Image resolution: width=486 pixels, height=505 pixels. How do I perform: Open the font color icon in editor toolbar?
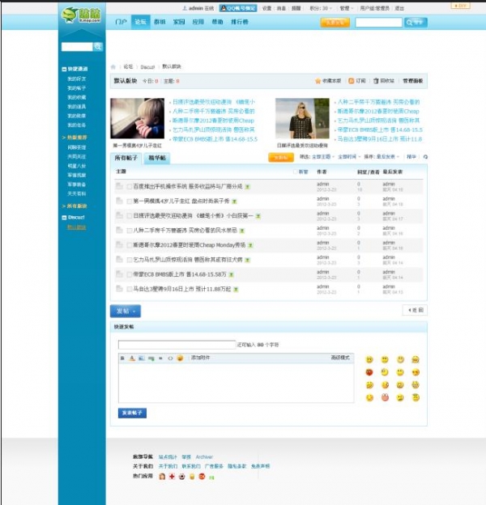click(x=132, y=359)
